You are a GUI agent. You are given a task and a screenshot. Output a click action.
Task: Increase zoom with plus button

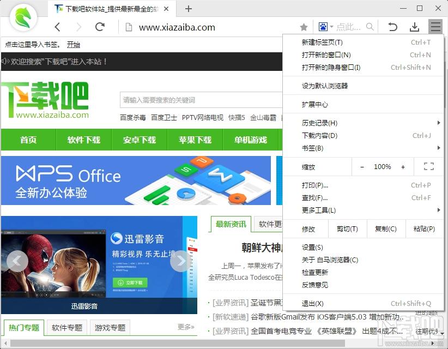(403, 167)
